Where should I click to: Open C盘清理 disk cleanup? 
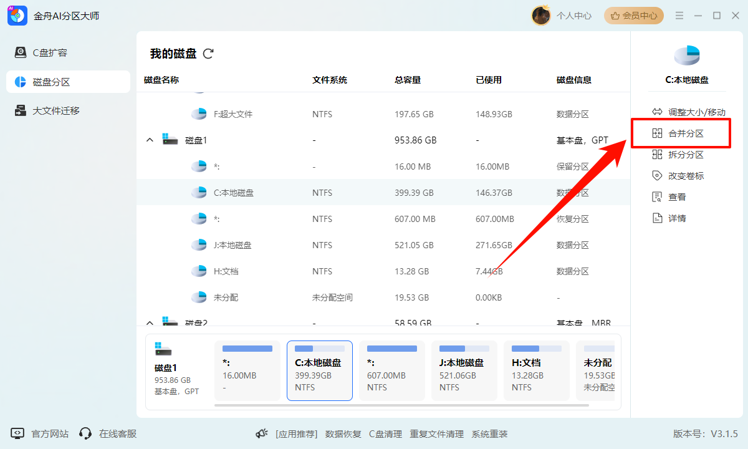coord(385,433)
